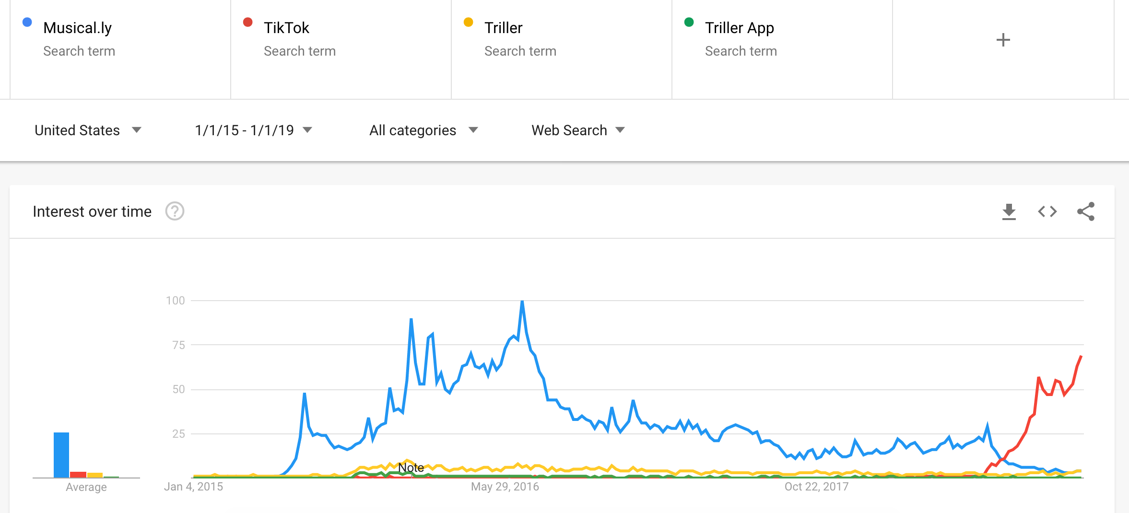Open the embed code icon
Screen dimensions: 1129x513
pos(1047,211)
